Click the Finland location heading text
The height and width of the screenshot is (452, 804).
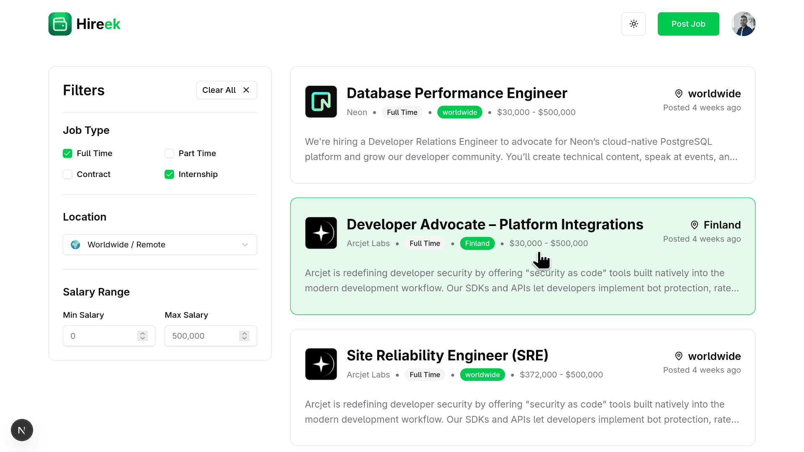tap(722, 225)
